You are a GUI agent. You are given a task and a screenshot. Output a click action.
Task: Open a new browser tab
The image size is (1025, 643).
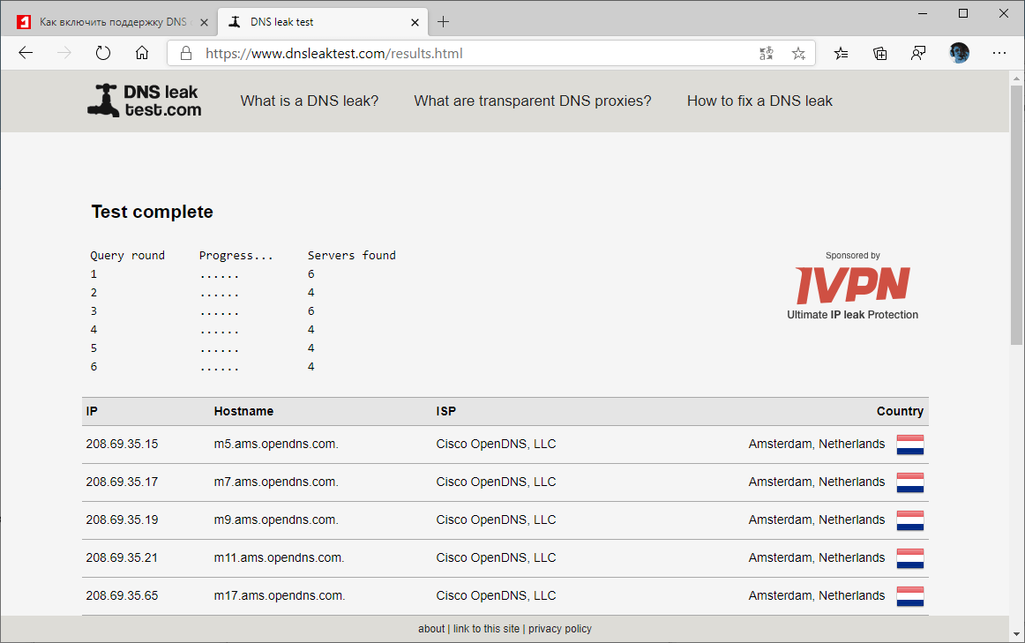pos(443,21)
